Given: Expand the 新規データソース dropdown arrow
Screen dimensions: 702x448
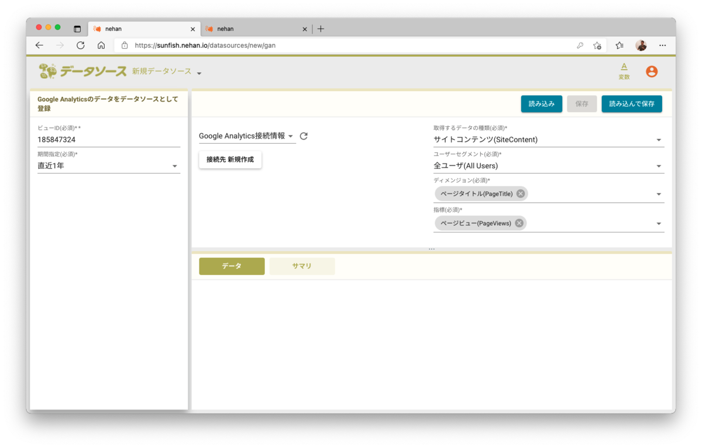Looking at the screenshot, I should (198, 74).
